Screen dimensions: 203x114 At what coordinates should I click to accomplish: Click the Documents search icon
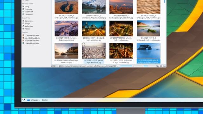pyautogui.click(x=23, y=21)
